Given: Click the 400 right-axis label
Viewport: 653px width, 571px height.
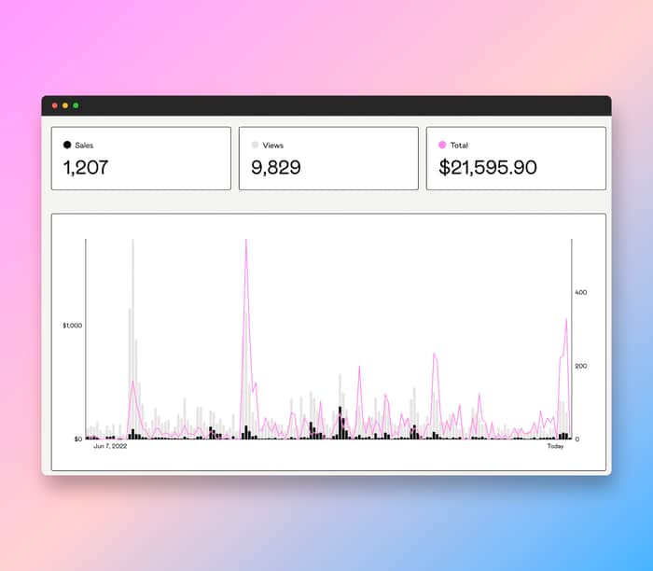Looking at the screenshot, I should click(x=581, y=292).
